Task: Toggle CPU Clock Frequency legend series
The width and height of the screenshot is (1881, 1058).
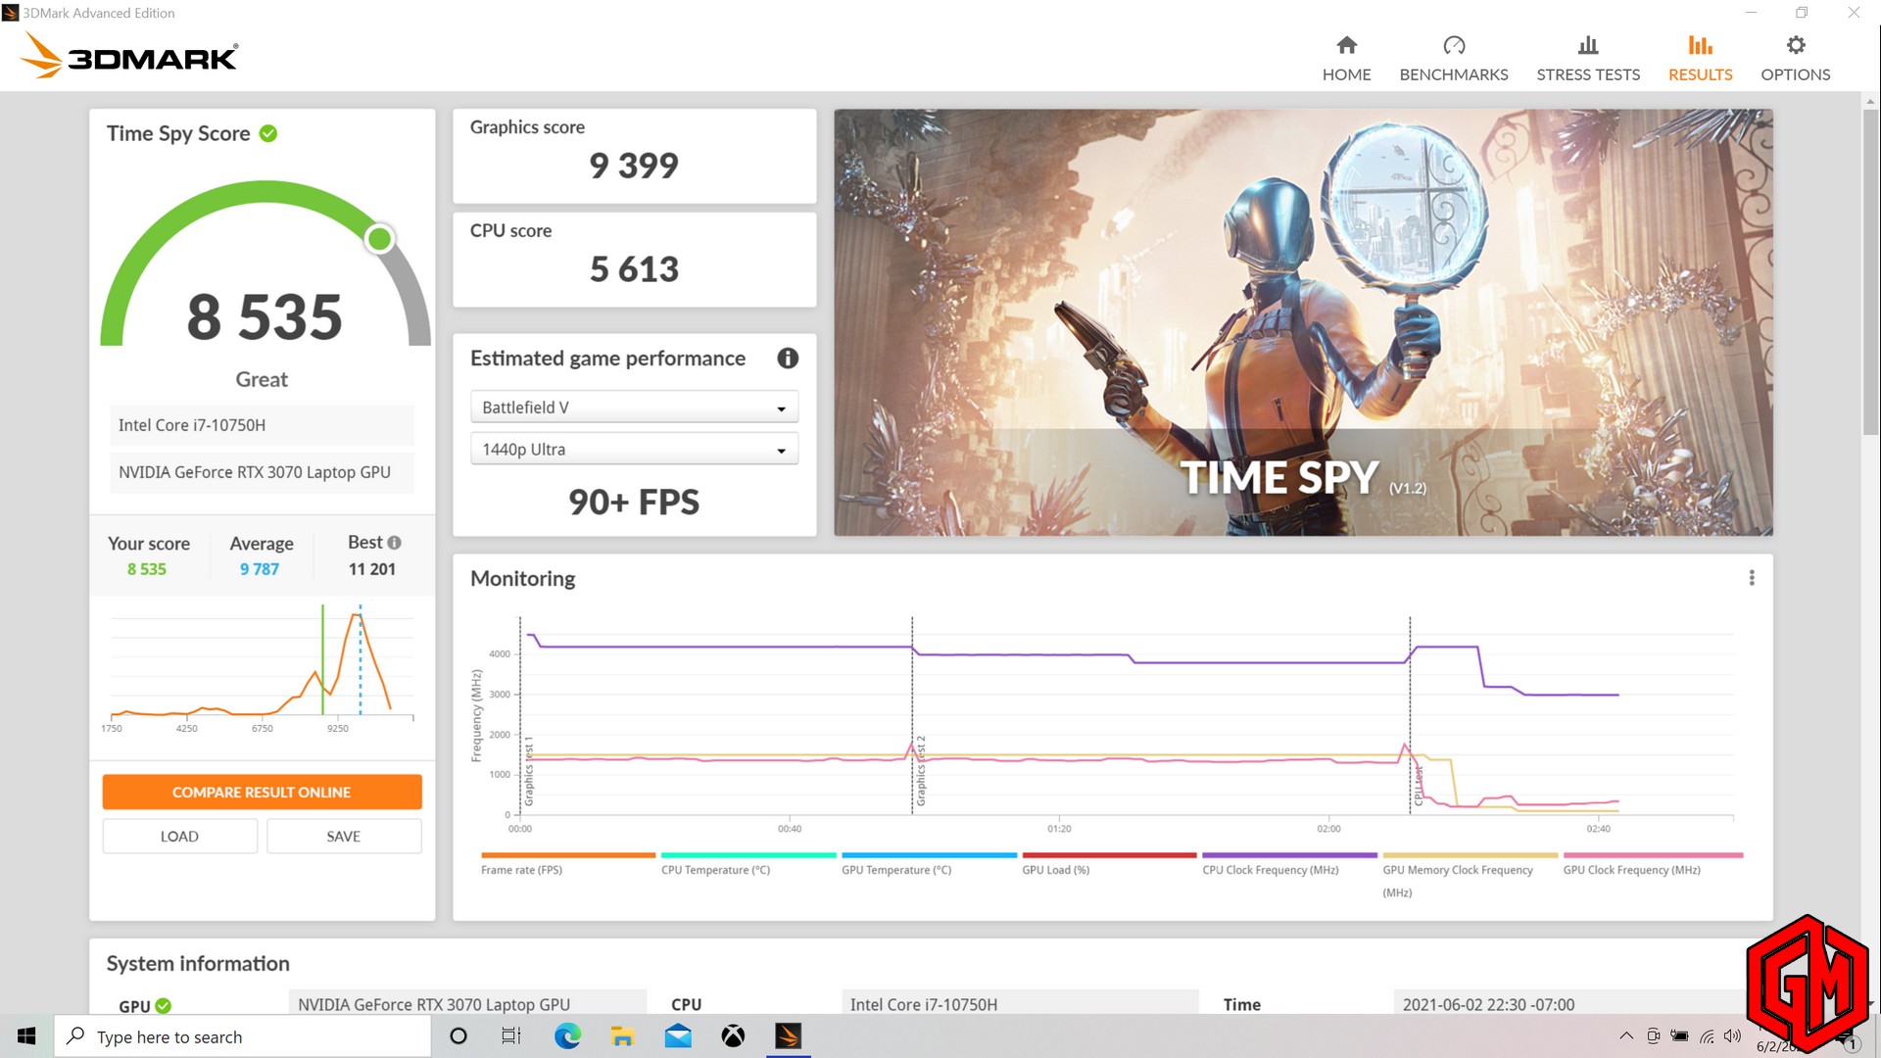Action: (1288, 864)
